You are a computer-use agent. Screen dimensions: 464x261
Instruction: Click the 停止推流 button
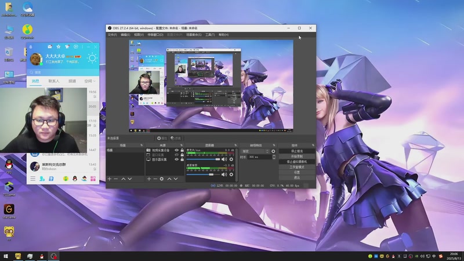click(297, 151)
